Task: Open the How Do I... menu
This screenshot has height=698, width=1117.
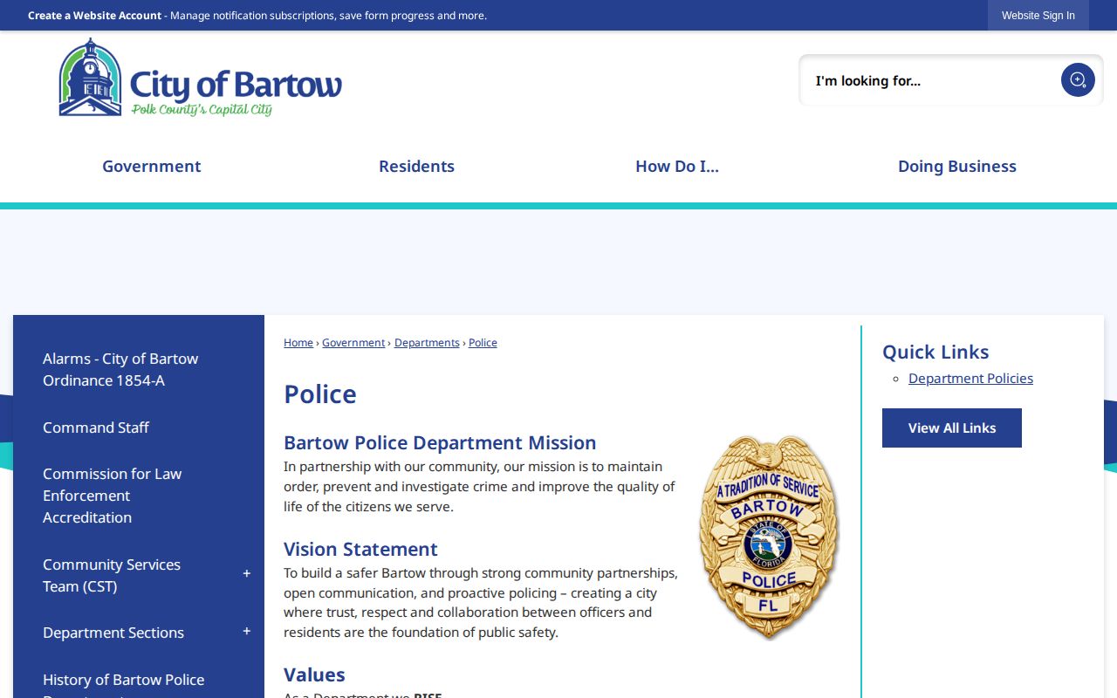Action: (677, 166)
